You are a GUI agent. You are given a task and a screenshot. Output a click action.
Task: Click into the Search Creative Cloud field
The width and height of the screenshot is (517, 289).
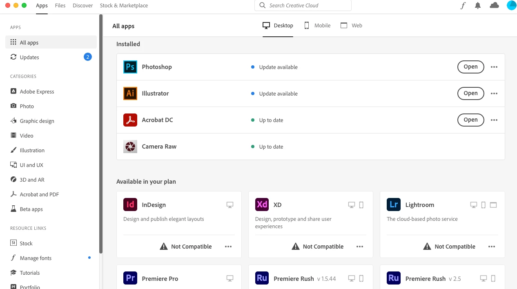303,5
